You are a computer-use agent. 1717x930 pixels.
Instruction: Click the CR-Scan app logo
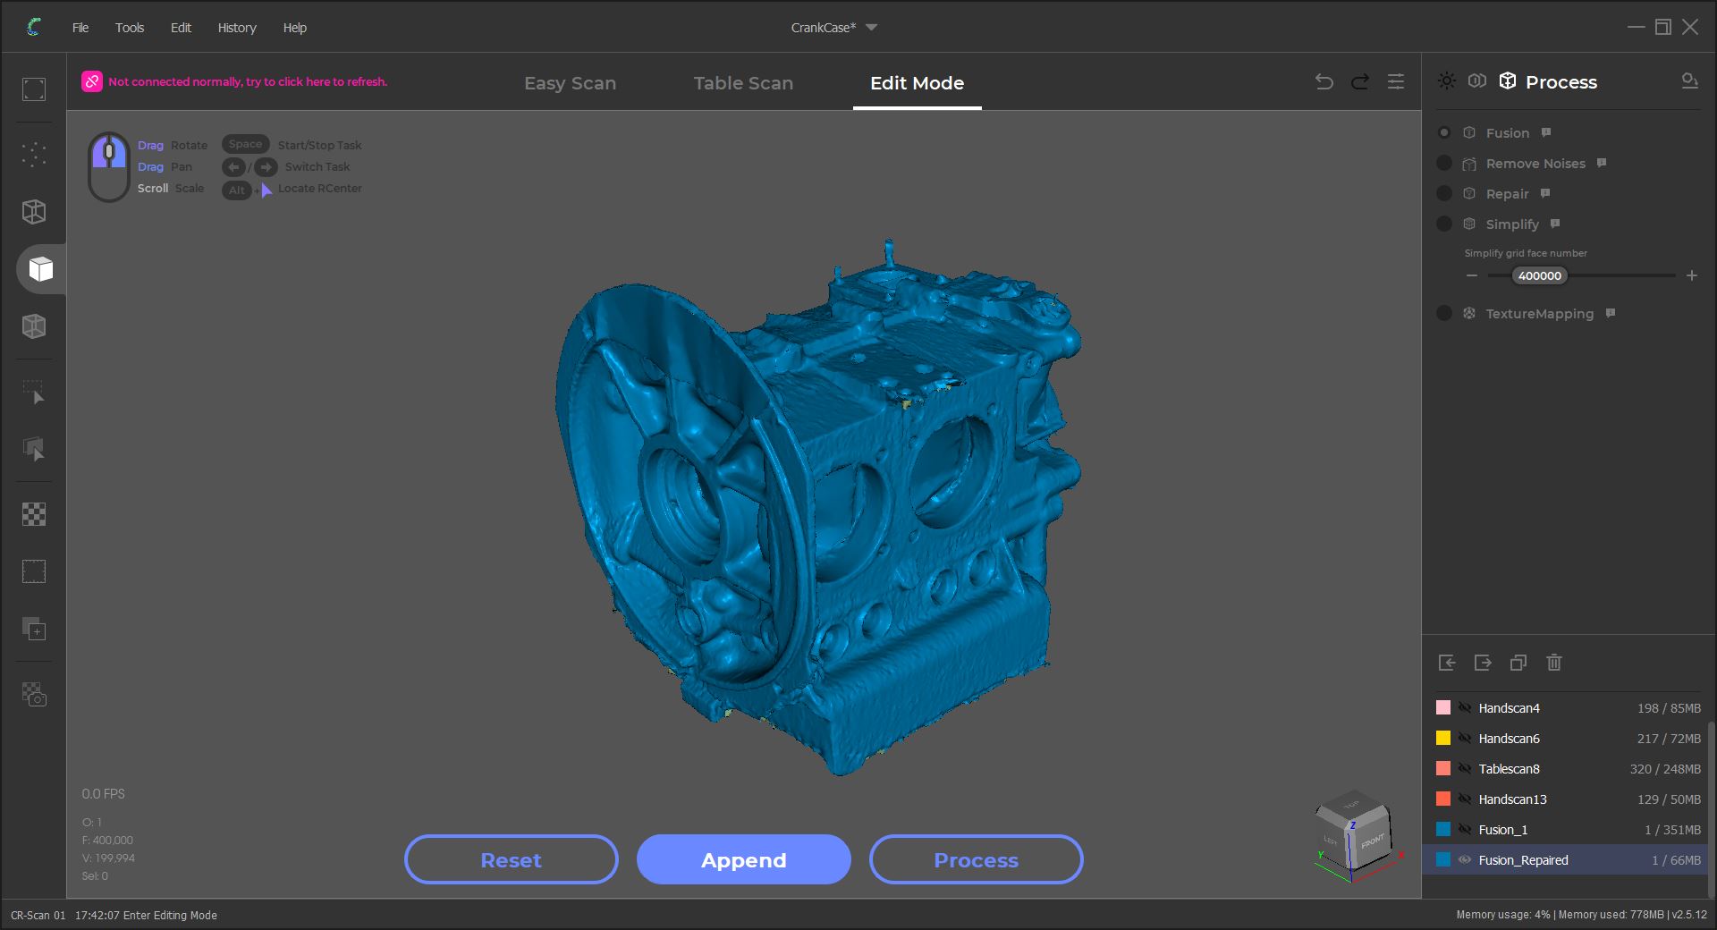click(34, 27)
